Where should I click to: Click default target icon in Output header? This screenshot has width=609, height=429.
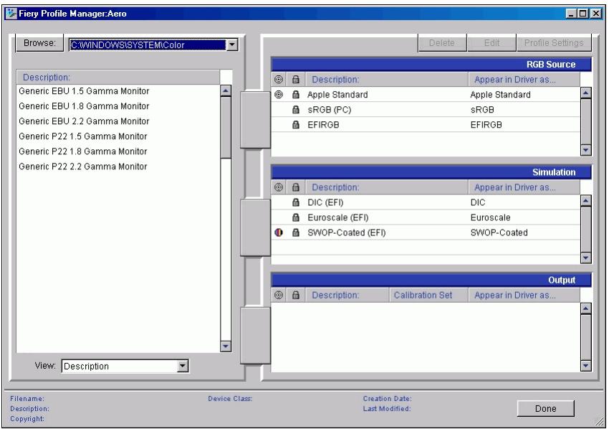point(279,295)
